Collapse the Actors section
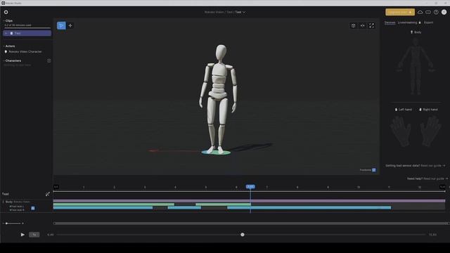The image size is (450, 253). [4, 46]
